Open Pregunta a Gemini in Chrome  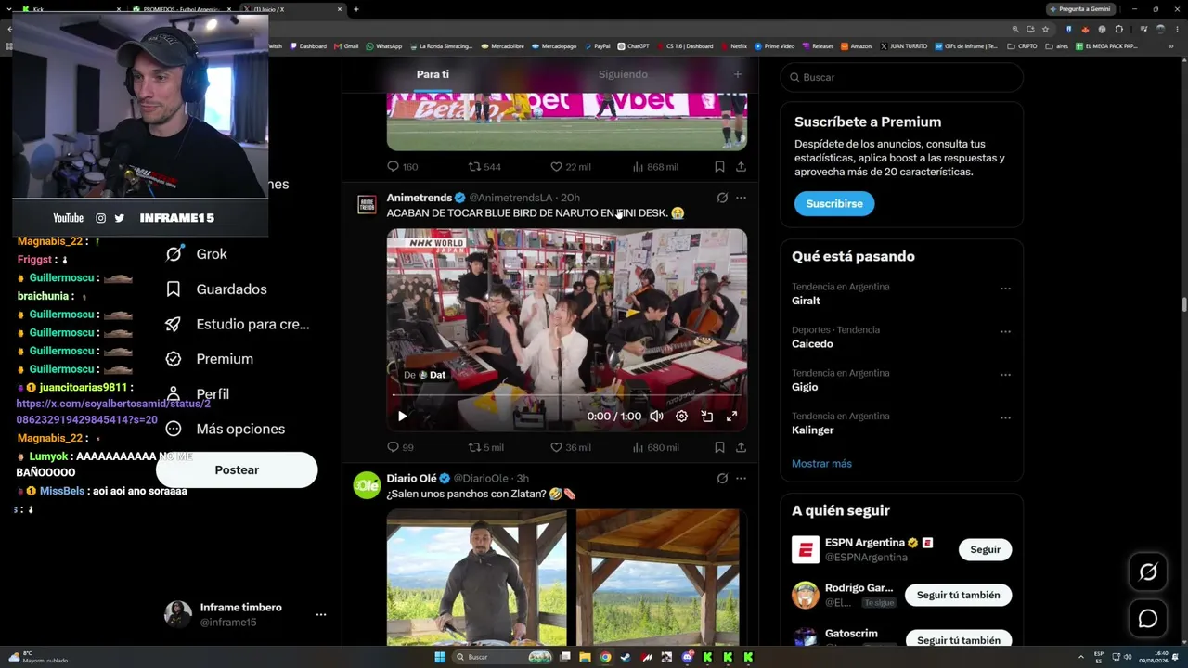[x=1079, y=9]
